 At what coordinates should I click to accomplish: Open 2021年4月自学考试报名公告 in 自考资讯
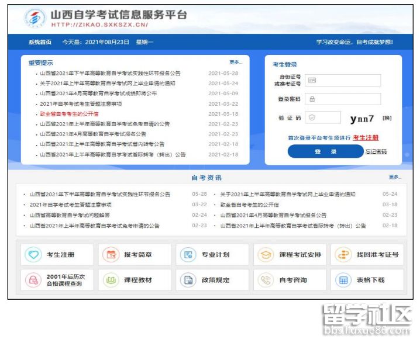tap(273, 215)
